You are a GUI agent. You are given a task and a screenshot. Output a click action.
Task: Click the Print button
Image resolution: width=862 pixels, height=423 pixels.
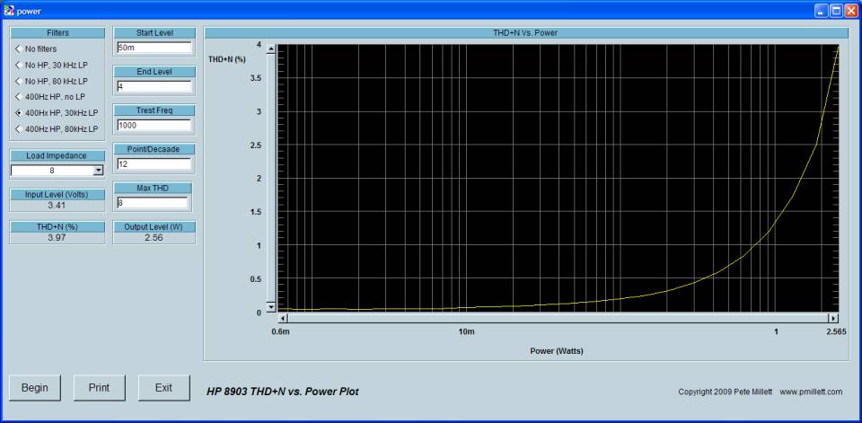tap(99, 387)
